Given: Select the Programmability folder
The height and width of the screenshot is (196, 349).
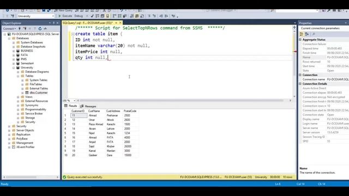Looking at the screenshot, I should 35,109.
